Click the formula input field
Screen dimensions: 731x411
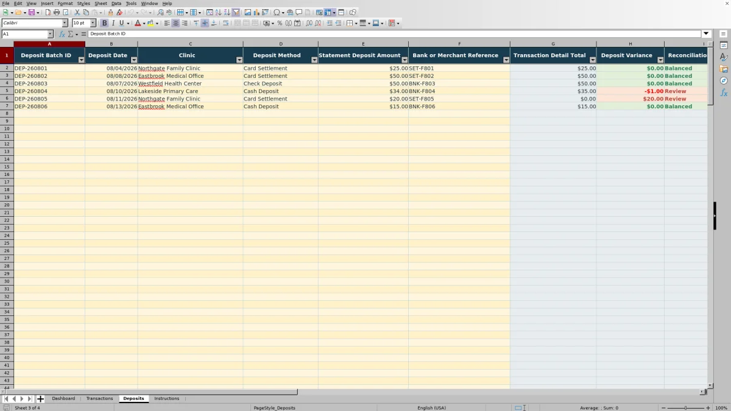pos(395,34)
